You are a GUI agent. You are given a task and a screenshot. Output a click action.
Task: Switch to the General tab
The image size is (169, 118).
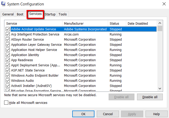[8, 14]
